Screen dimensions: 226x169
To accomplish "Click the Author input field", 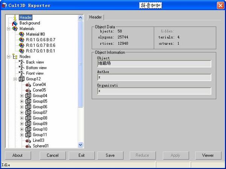I will coord(154,77).
